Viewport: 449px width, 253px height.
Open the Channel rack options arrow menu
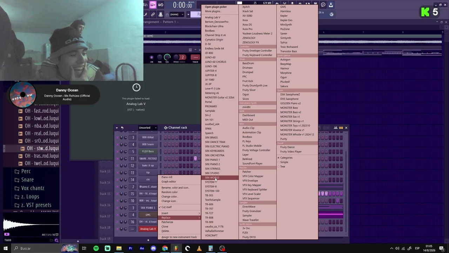click(117, 128)
